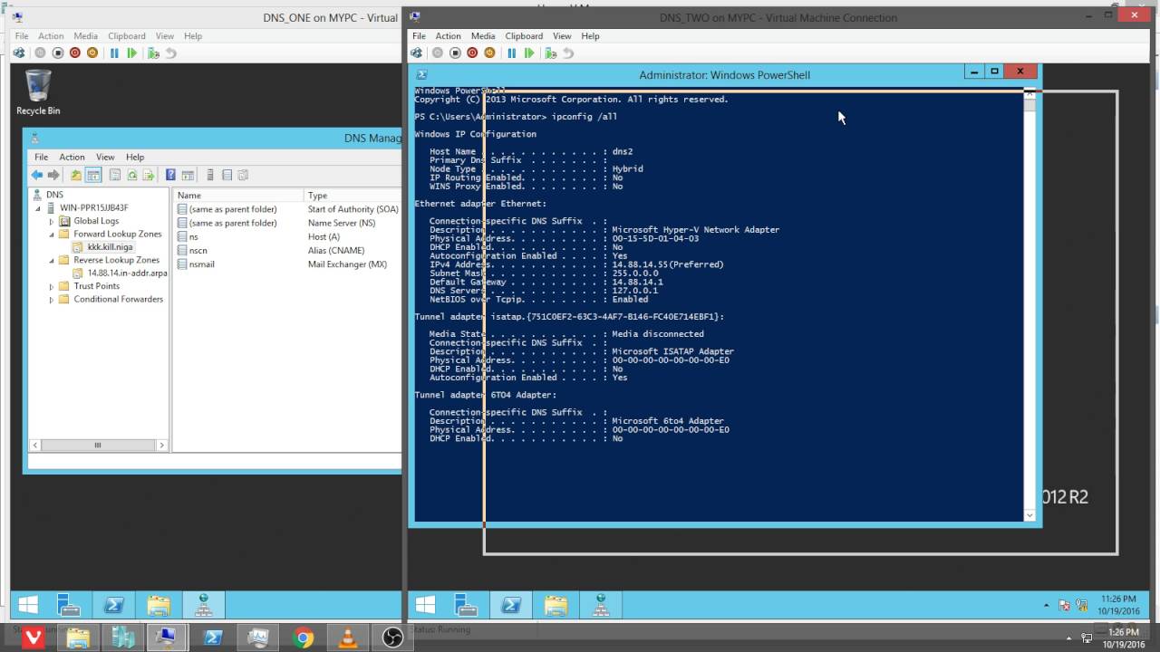The width and height of the screenshot is (1160, 652).
Task: Open the Action menu in DNS_TWO VM window
Action: click(448, 36)
